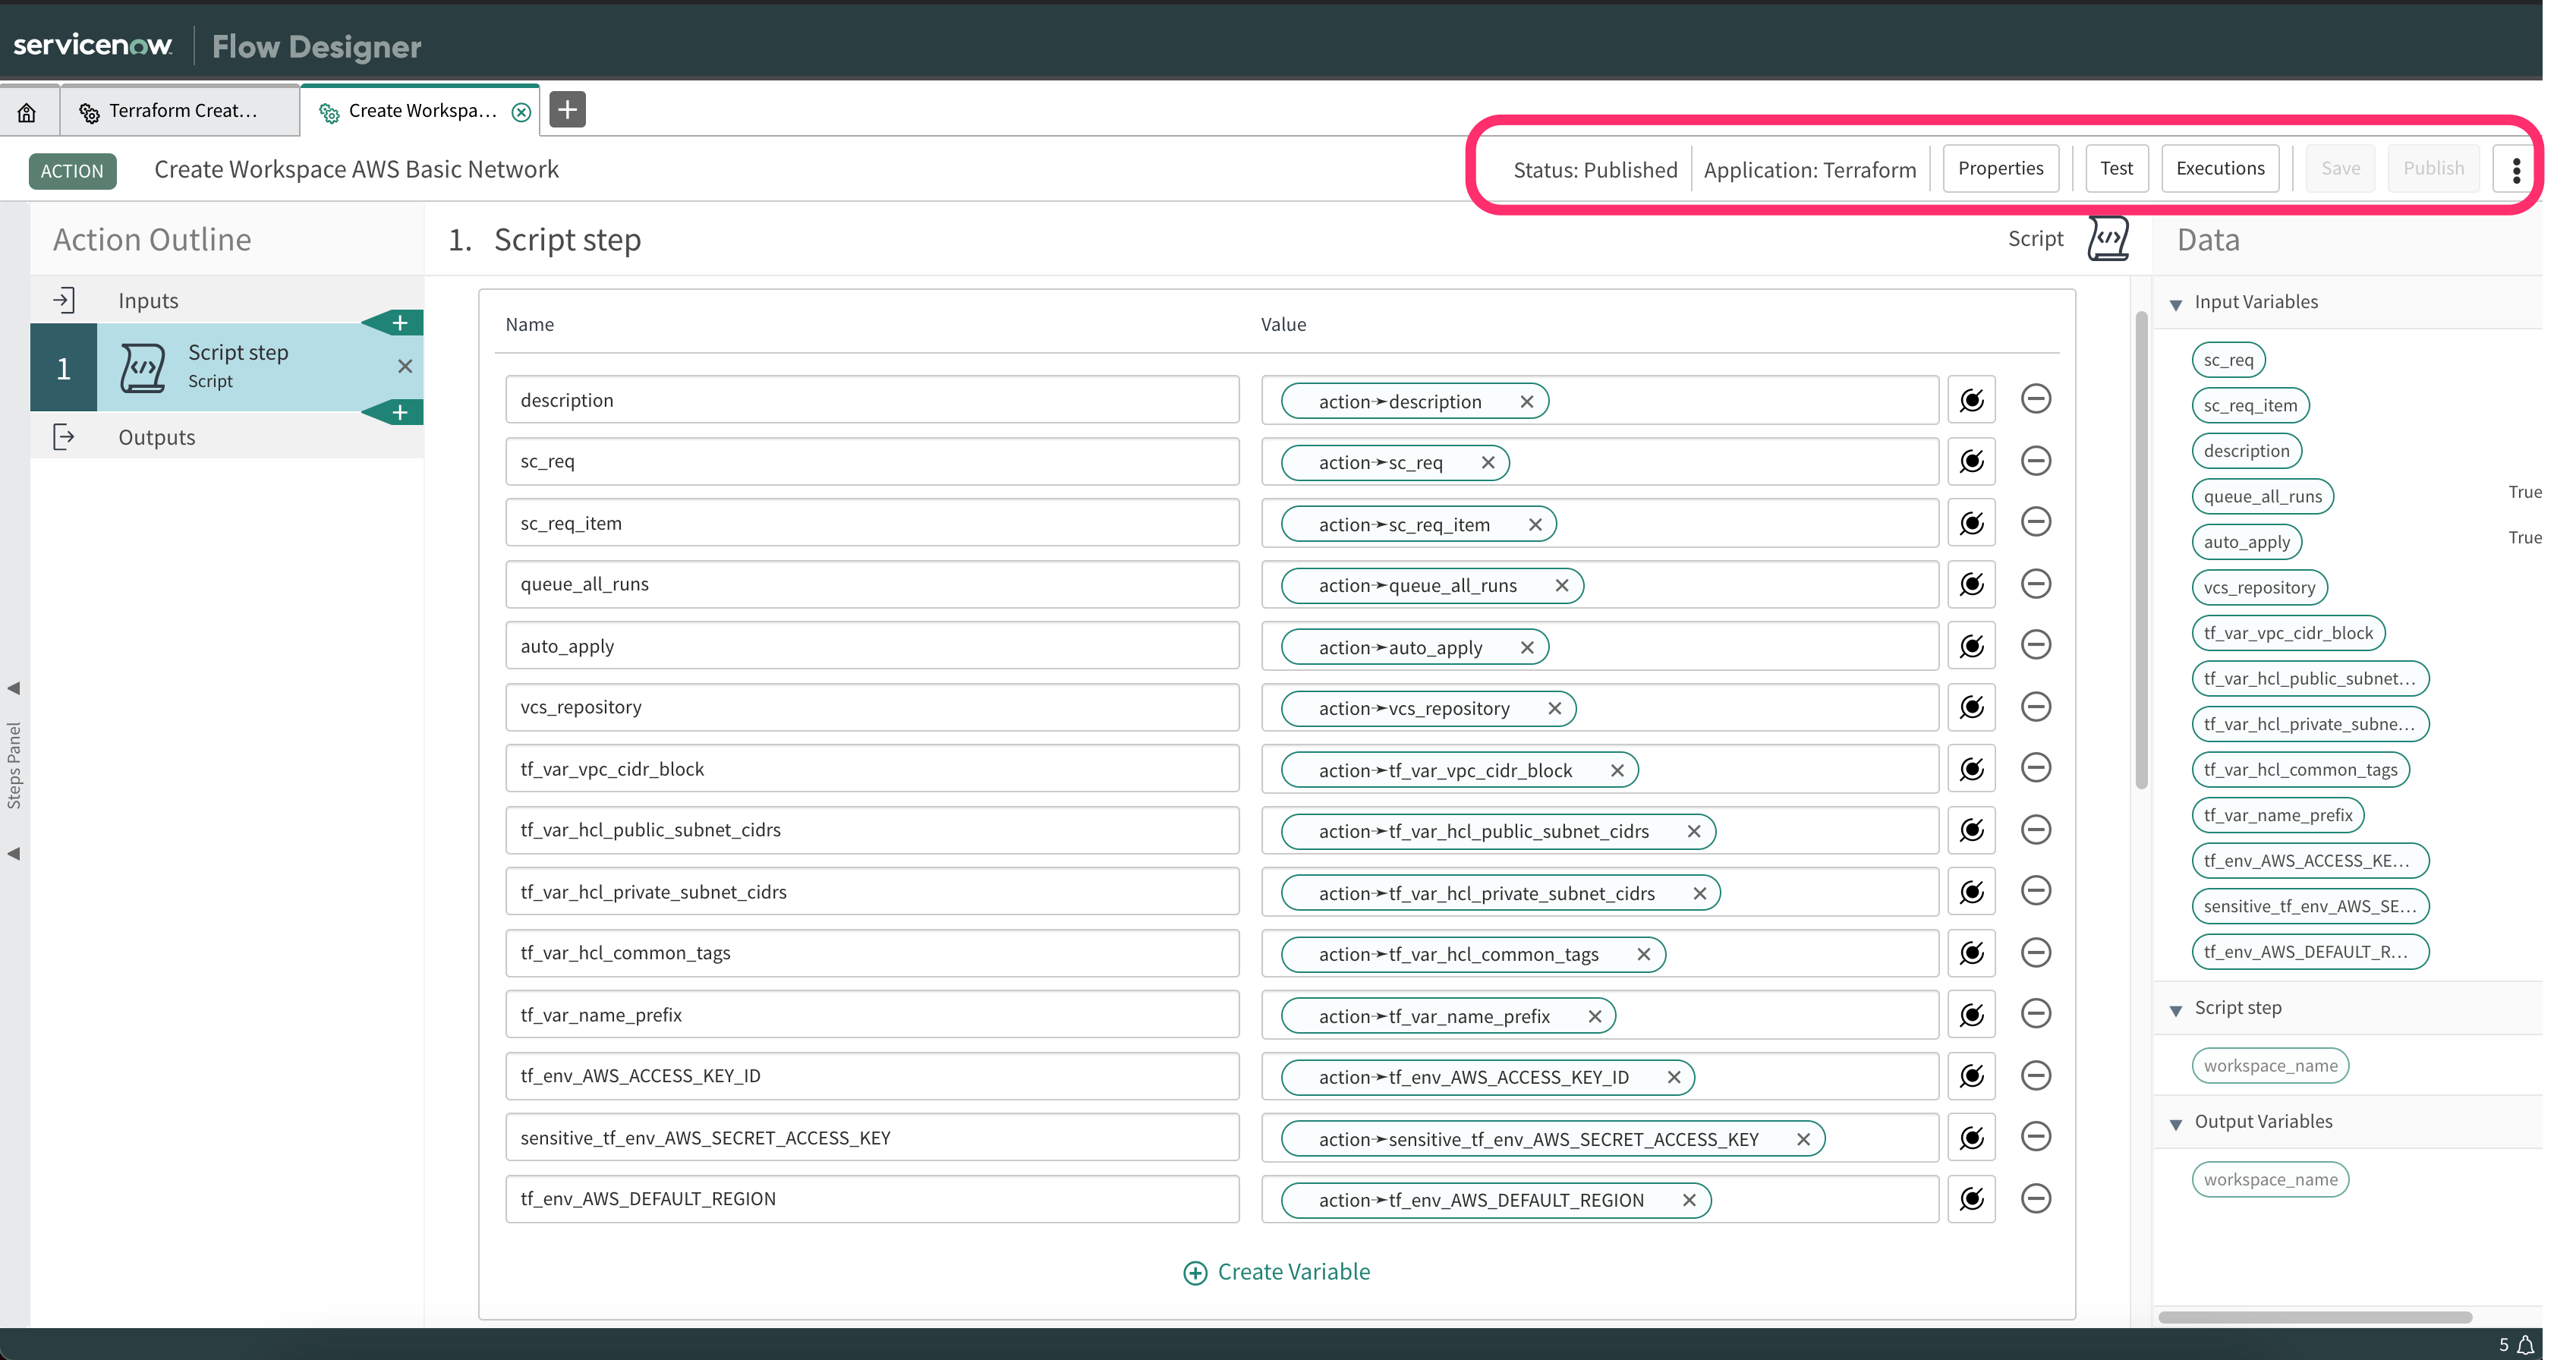Viewport: 2576px width, 1360px height.
Task: Open the three-dot more options menu
Action: tap(2516, 169)
